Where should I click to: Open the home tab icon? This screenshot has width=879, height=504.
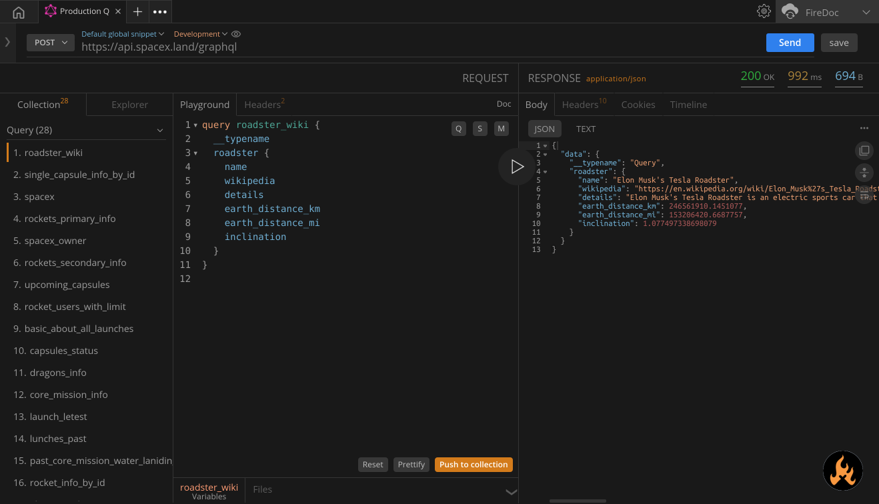point(19,11)
